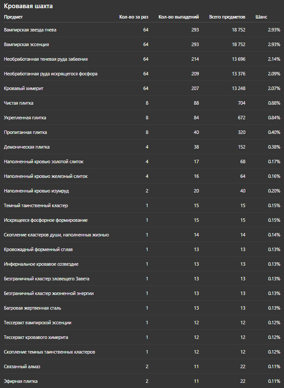Sort table by the Предмет column header
This screenshot has width=284, height=388.
tap(13, 17)
